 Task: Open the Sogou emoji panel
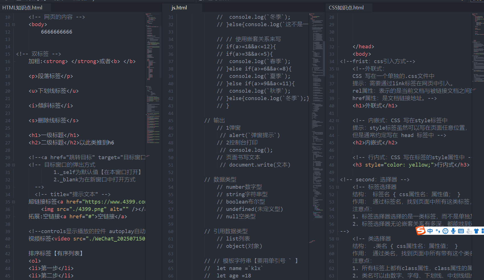point(446,231)
